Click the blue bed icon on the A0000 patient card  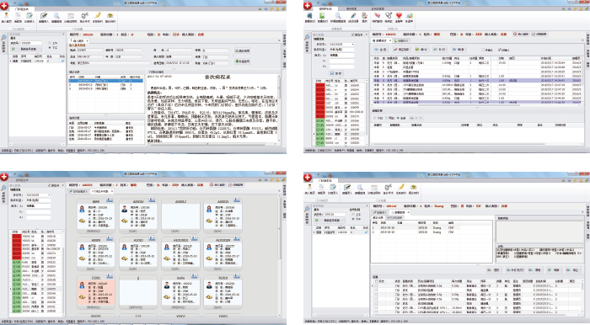pos(152,200)
